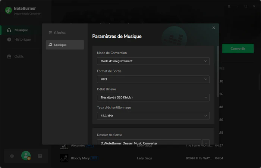Click the green Convertir button
Image resolution: width=261 pixels, height=168 pixels.
pyautogui.click(x=238, y=49)
